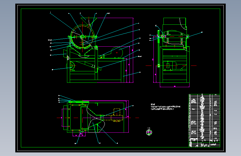This screenshot has width=241, height=156.
Task: Select the vertical belt drive in side view
Action: 158,49
